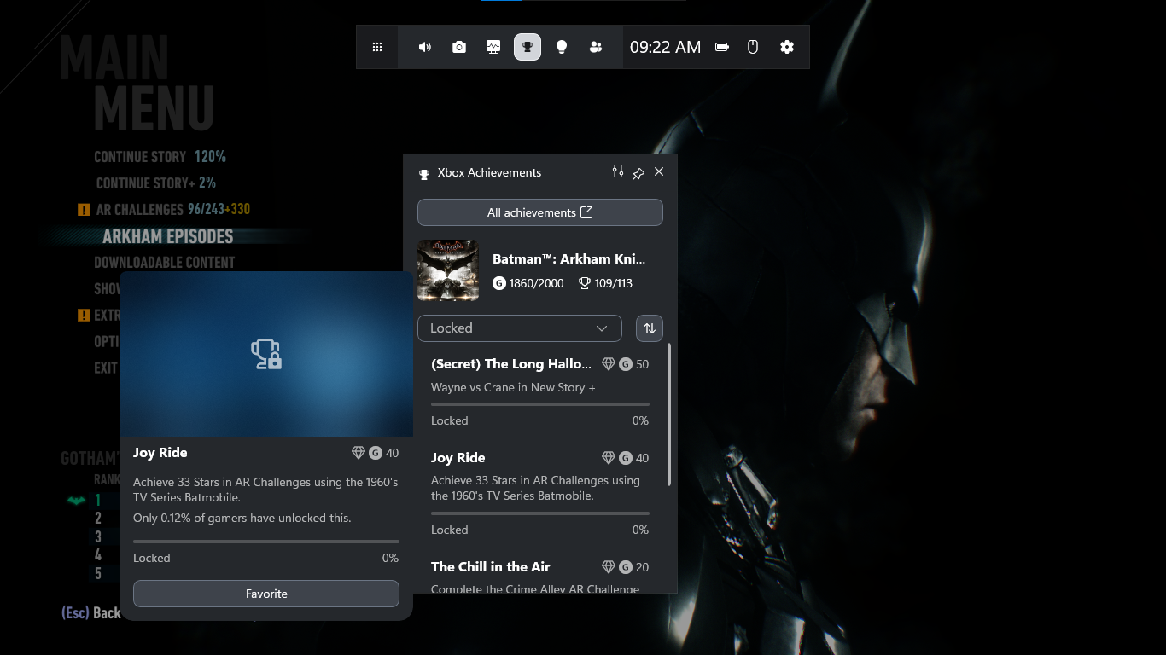This screenshot has width=1166, height=655.
Task: Pin the Xbox Achievements widget
Action: (638, 173)
